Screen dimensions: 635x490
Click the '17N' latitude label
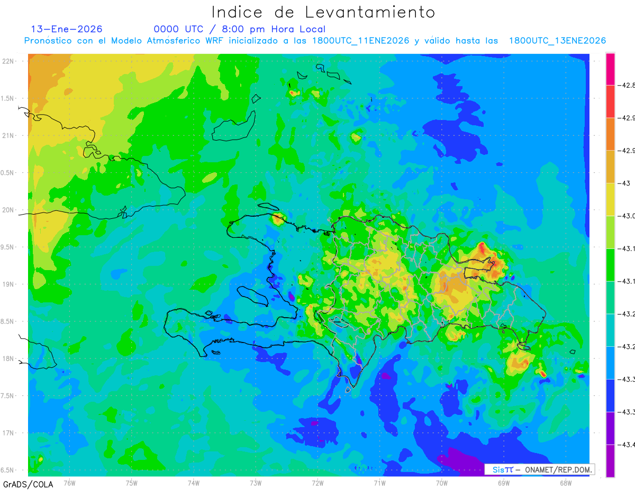[x=7, y=433]
